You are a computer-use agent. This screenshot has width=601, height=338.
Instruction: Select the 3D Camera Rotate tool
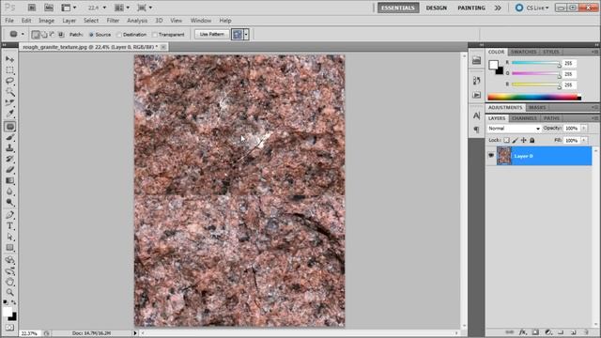[x=10, y=271]
